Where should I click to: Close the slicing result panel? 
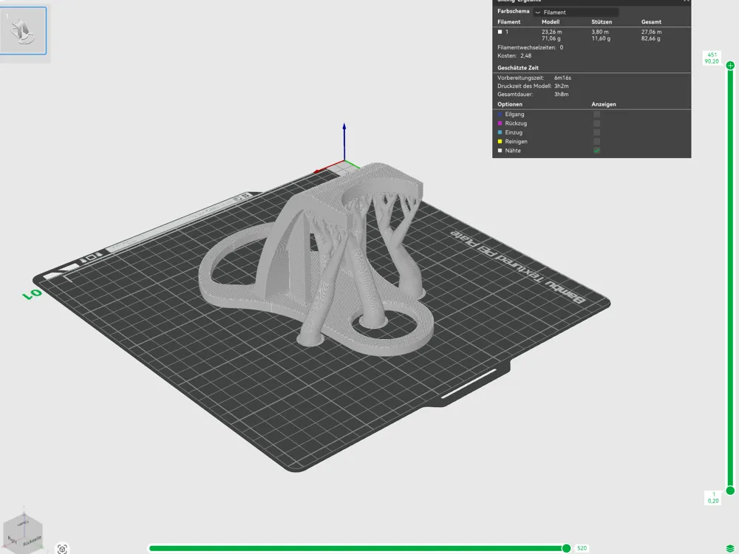pyautogui.click(x=687, y=1)
